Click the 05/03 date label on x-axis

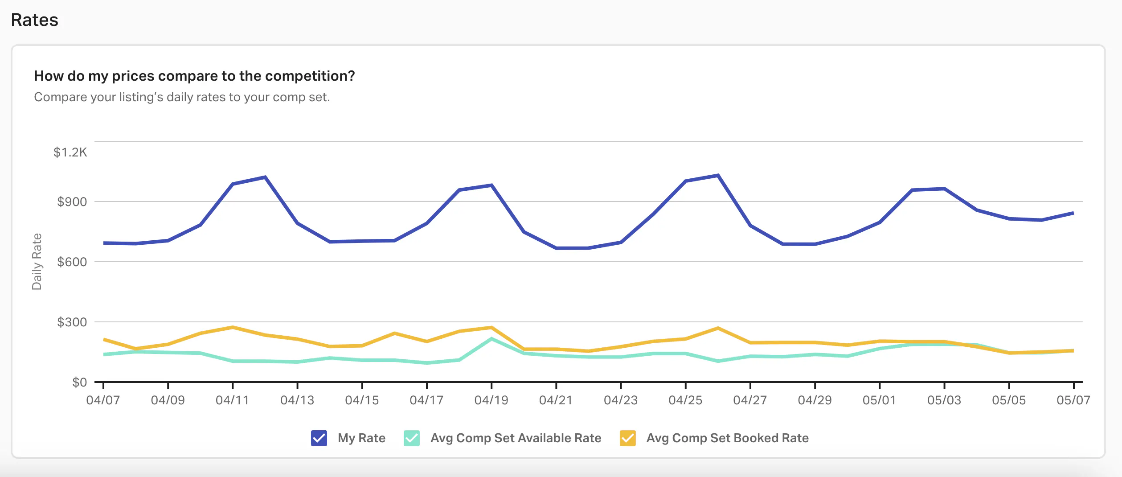[944, 400]
